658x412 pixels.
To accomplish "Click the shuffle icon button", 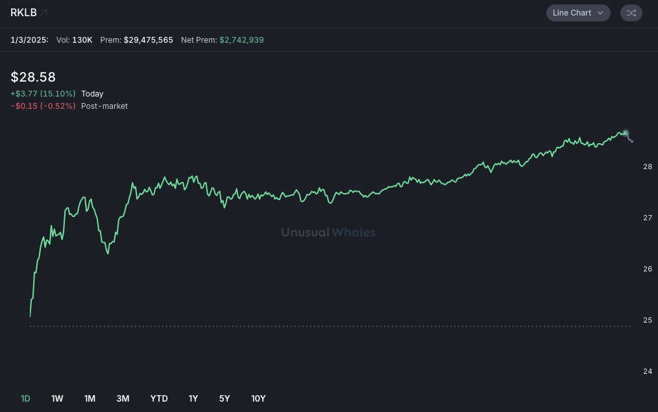I will click(631, 13).
